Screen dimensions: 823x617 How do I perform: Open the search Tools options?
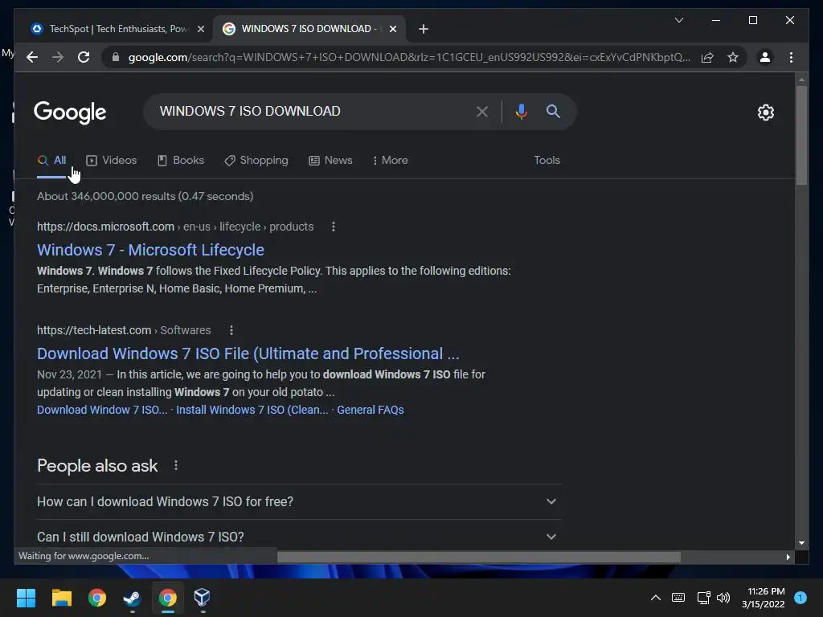(547, 161)
